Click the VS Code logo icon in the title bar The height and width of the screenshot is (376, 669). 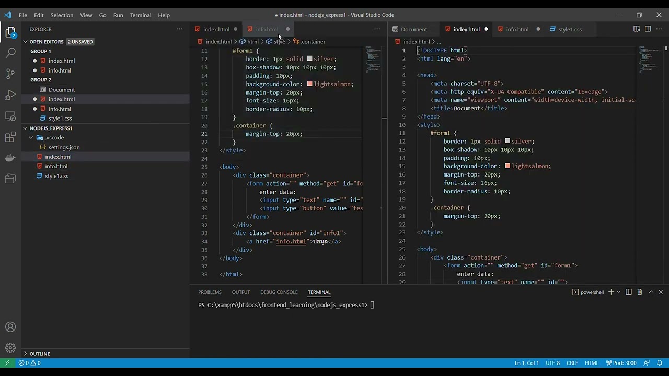point(7,15)
